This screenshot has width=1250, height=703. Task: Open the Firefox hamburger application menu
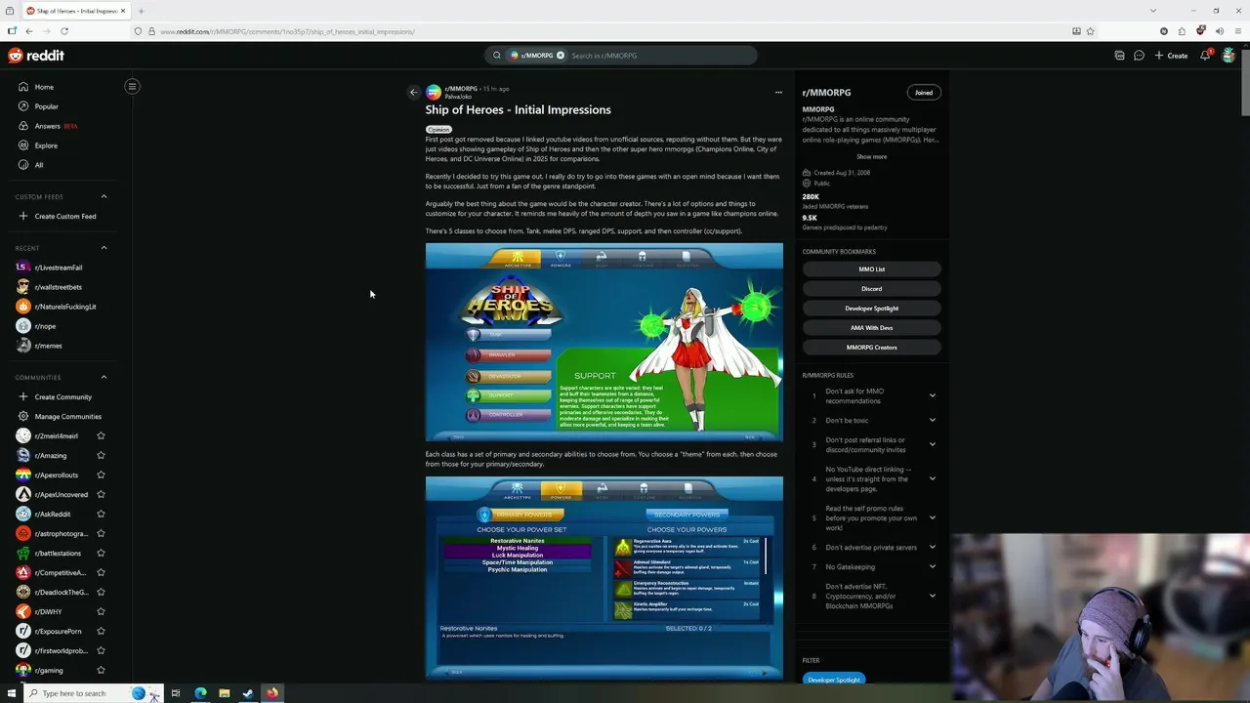[x=1236, y=31]
